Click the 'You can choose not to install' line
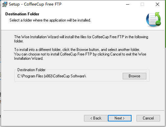 coord(80,54)
